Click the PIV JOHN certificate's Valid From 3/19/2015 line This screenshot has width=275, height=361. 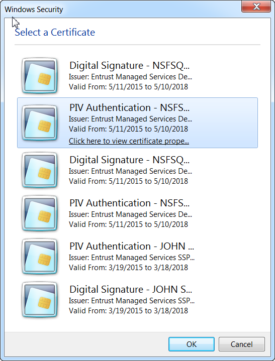point(128,268)
